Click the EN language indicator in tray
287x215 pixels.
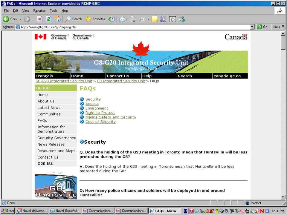coord(185,211)
